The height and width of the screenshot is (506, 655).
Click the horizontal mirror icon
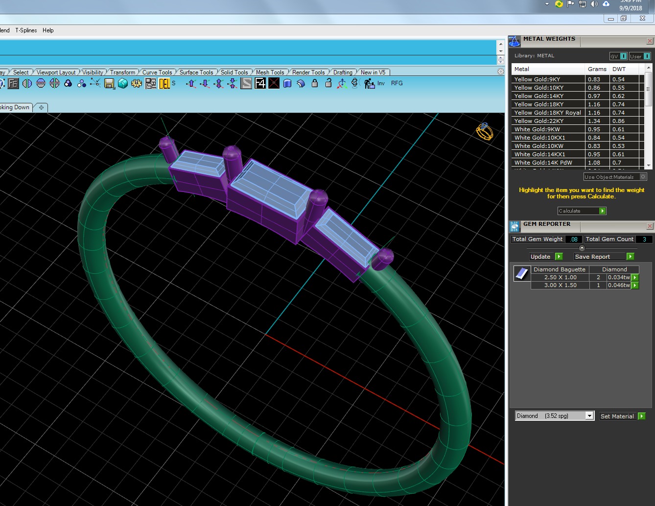coord(41,83)
